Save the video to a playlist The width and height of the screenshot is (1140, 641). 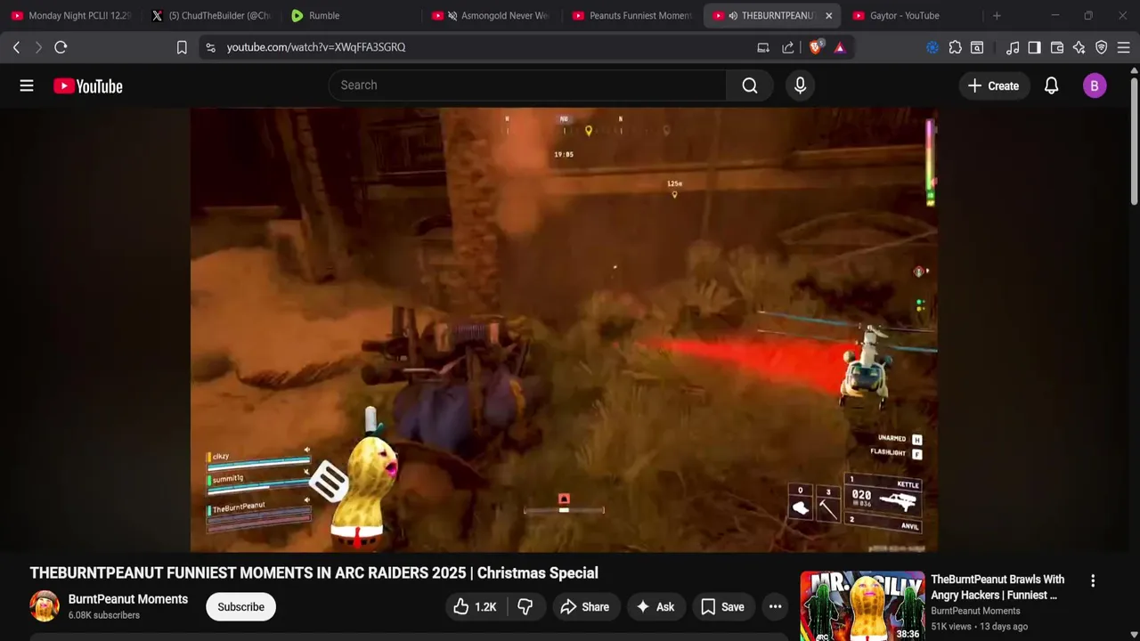click(x=722, y=606)
